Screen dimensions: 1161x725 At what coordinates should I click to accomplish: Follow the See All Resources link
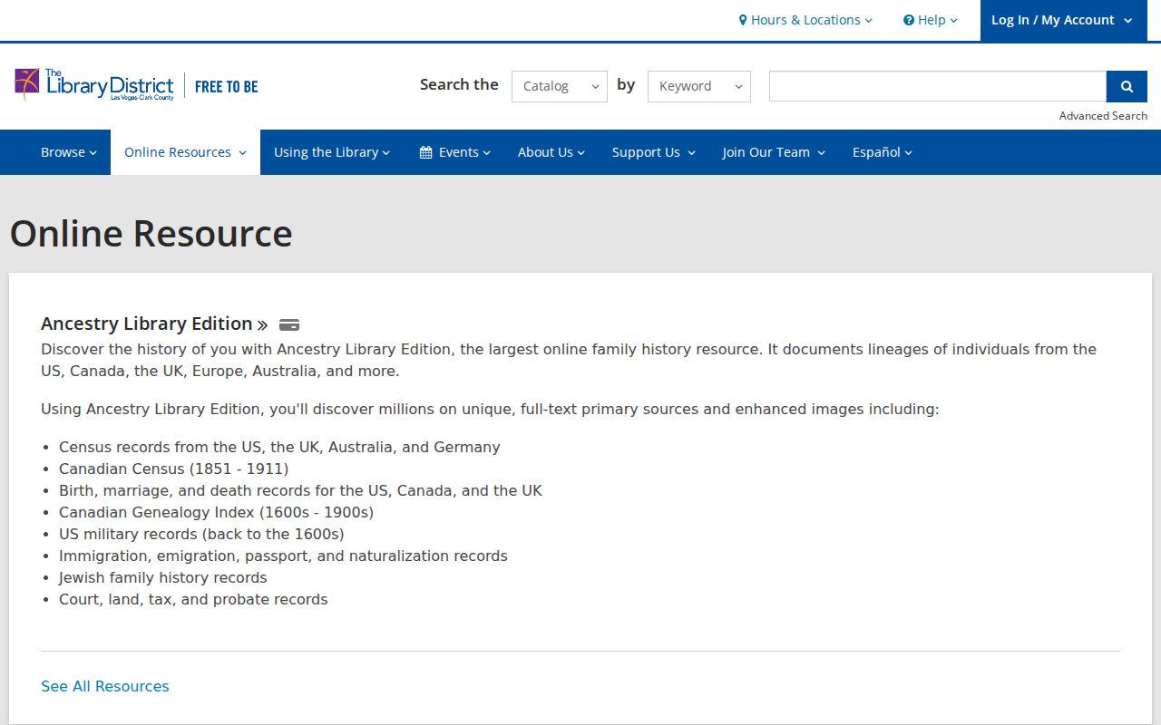[x=105, y=686]
